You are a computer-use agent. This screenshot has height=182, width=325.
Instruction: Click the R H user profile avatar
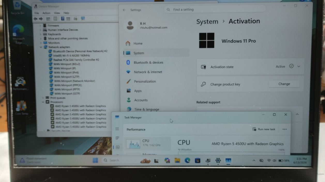[x=130, y=25]
